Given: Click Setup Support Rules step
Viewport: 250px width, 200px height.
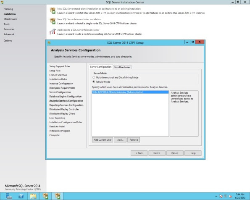Looking at the screenshot, I should 60,66.
